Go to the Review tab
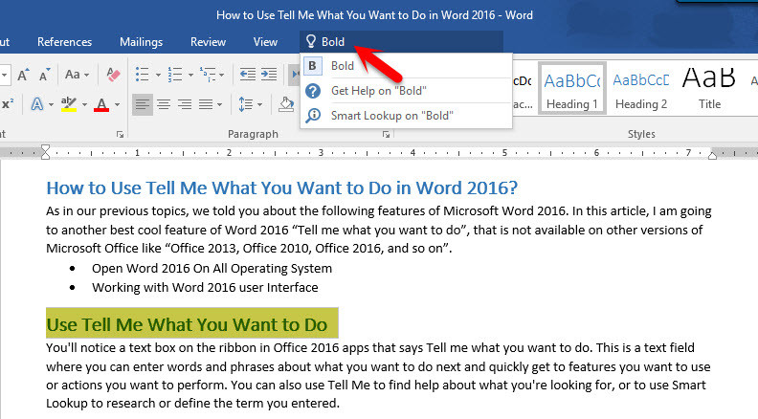 click(208, 42)
